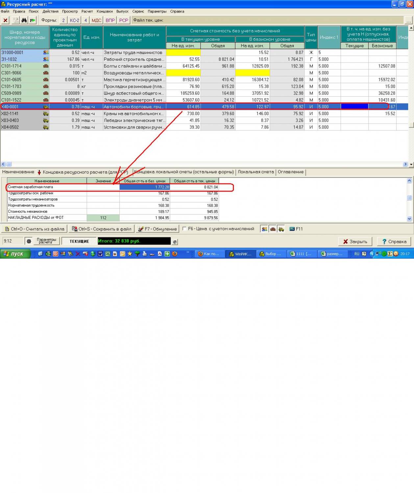This screenshot has width=414, height=493.
Task: Click the 9:12 field at bottom left
Action: 13,241
